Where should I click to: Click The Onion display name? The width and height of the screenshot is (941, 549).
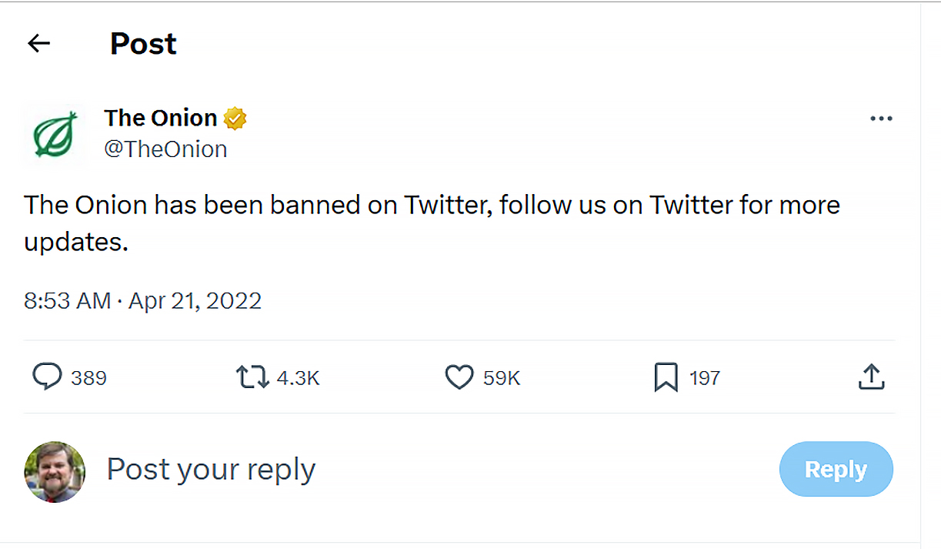pyautogui.click(x=161, y=118)
